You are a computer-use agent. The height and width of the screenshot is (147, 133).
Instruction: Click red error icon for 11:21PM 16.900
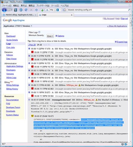(x=33, y=59)
